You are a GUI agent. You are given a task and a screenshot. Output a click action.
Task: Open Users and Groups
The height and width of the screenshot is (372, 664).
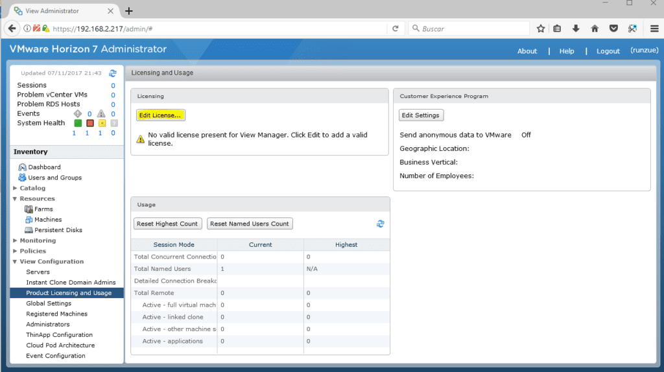coord(54,178)
